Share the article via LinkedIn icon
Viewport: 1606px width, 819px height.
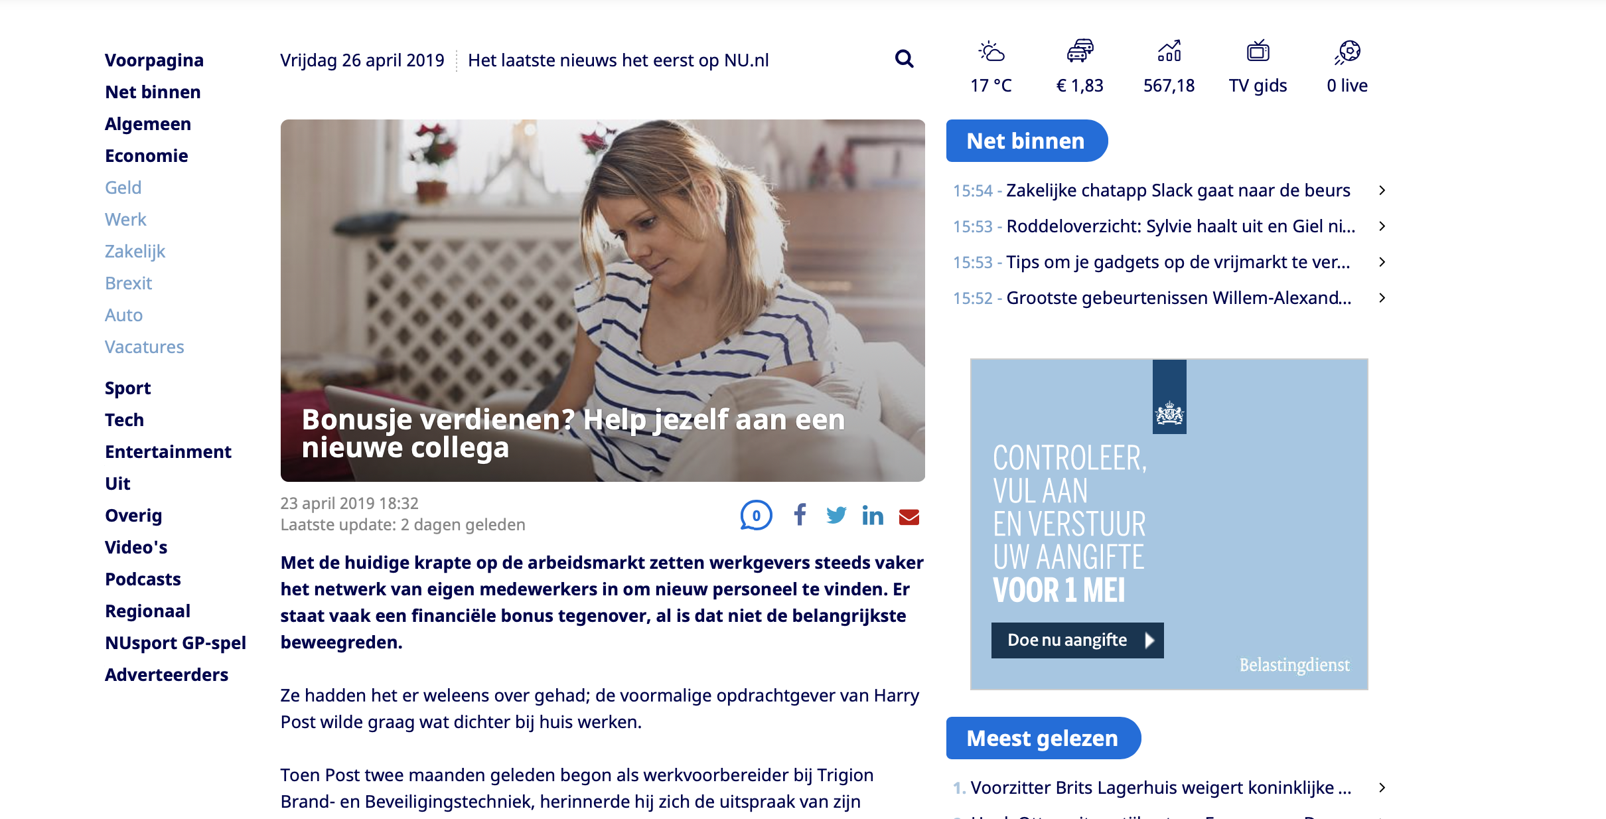873,515
